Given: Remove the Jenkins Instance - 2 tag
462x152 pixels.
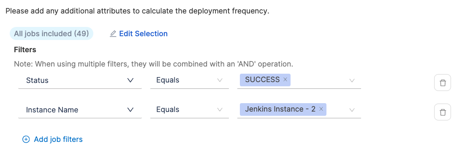Looking at the screenshot, I should tap(321, 109).
